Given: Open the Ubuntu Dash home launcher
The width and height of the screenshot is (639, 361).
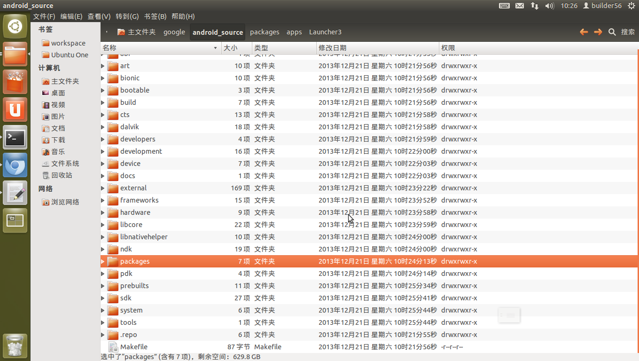Looking at the screenshot, I should (x=15, y=26).
